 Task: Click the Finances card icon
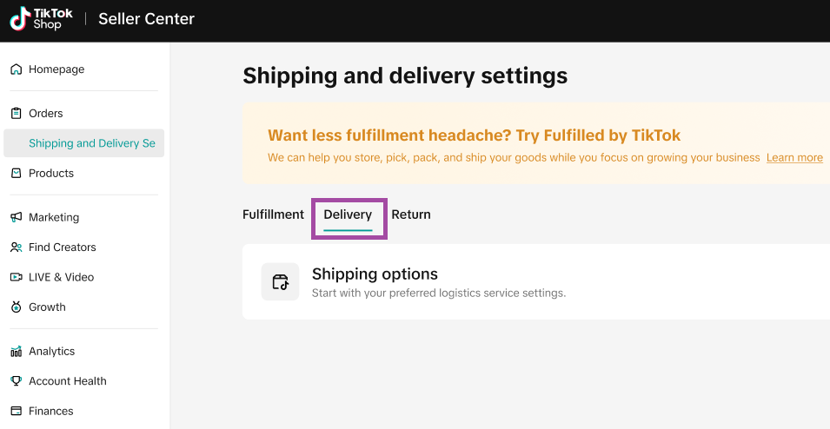click(x=16, y=412)
